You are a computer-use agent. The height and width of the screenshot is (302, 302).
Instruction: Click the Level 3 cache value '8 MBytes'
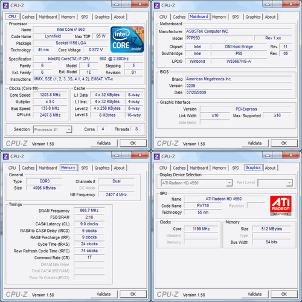point(107,115)
